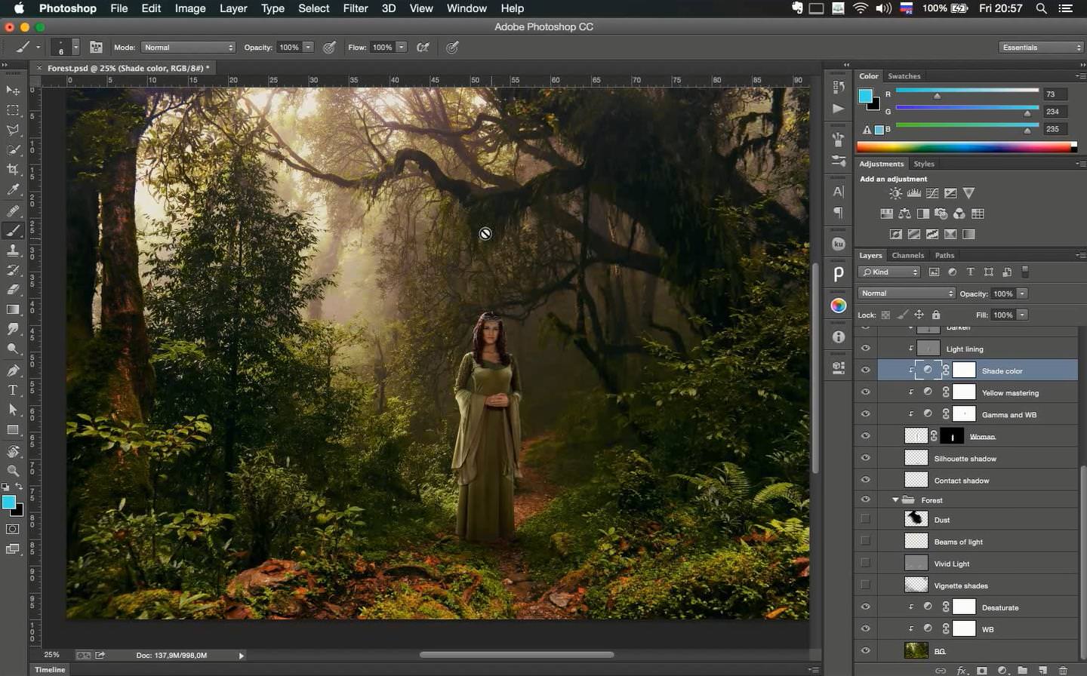Open the Info panel icon

tap(838, 336)
